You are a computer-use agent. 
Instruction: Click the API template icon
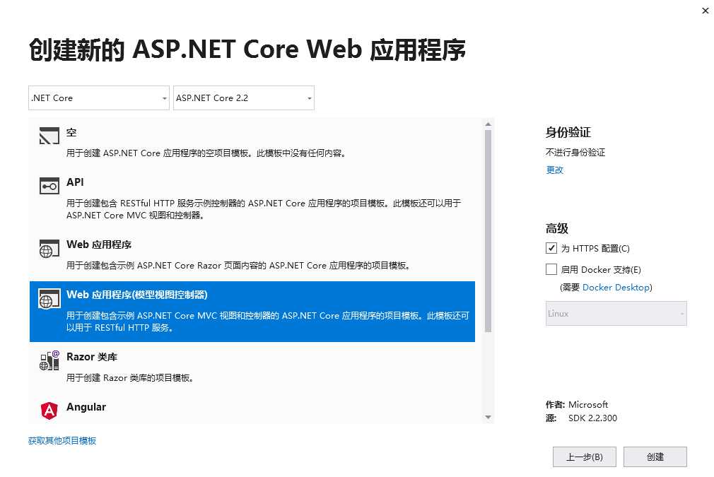pyautogui.click(x=49, y=186)
